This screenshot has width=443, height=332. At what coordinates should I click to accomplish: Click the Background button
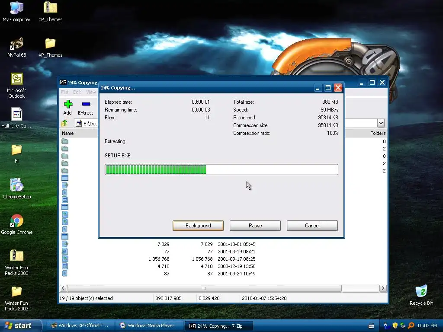198,226
